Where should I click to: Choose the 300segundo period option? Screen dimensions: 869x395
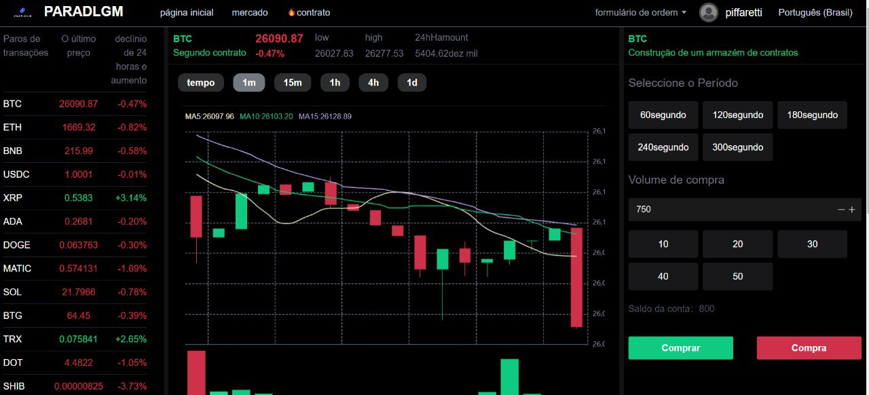pos(737,147)
